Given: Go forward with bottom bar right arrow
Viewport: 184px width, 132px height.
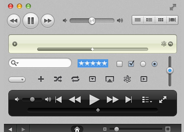Looking at the screenshot, I should tap(23, 129).
